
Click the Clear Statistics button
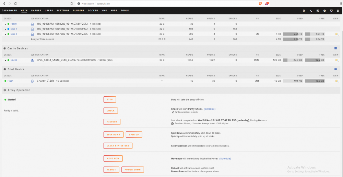click(x=118, y=146)
